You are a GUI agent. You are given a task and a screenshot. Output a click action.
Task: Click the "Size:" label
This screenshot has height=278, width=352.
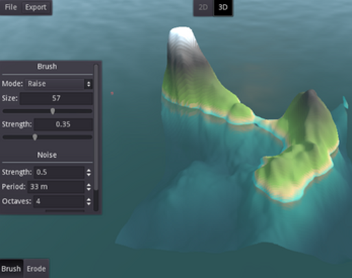click(10, 98)
